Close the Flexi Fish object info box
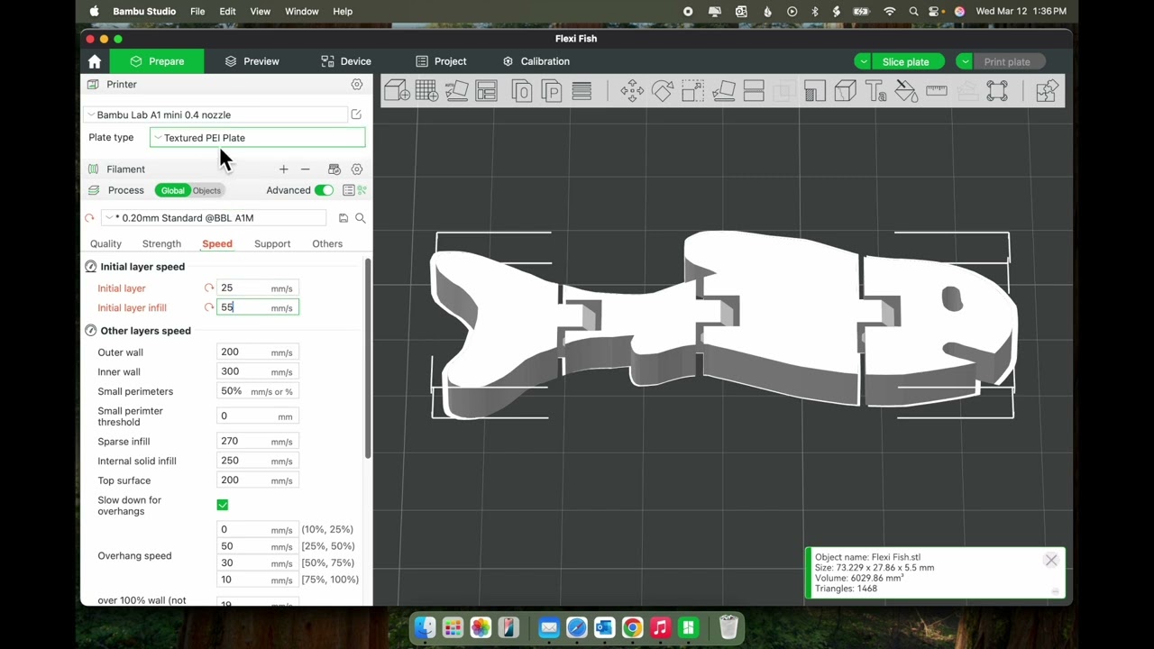1154x649 pixels. (1051, 561)
